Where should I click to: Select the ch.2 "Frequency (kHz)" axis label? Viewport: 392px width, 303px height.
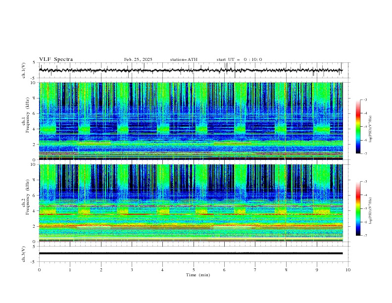coord(27,197)
